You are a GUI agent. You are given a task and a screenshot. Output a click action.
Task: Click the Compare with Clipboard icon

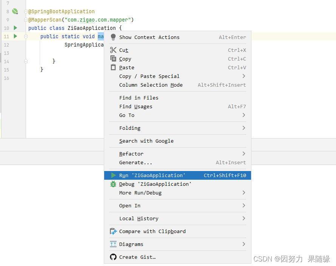pyautogui.click(x=113, y=232)
